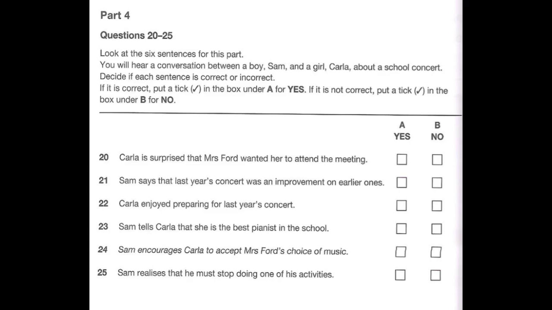
Task: Click the sentence about the best pianist
Action: pos(223,227)
